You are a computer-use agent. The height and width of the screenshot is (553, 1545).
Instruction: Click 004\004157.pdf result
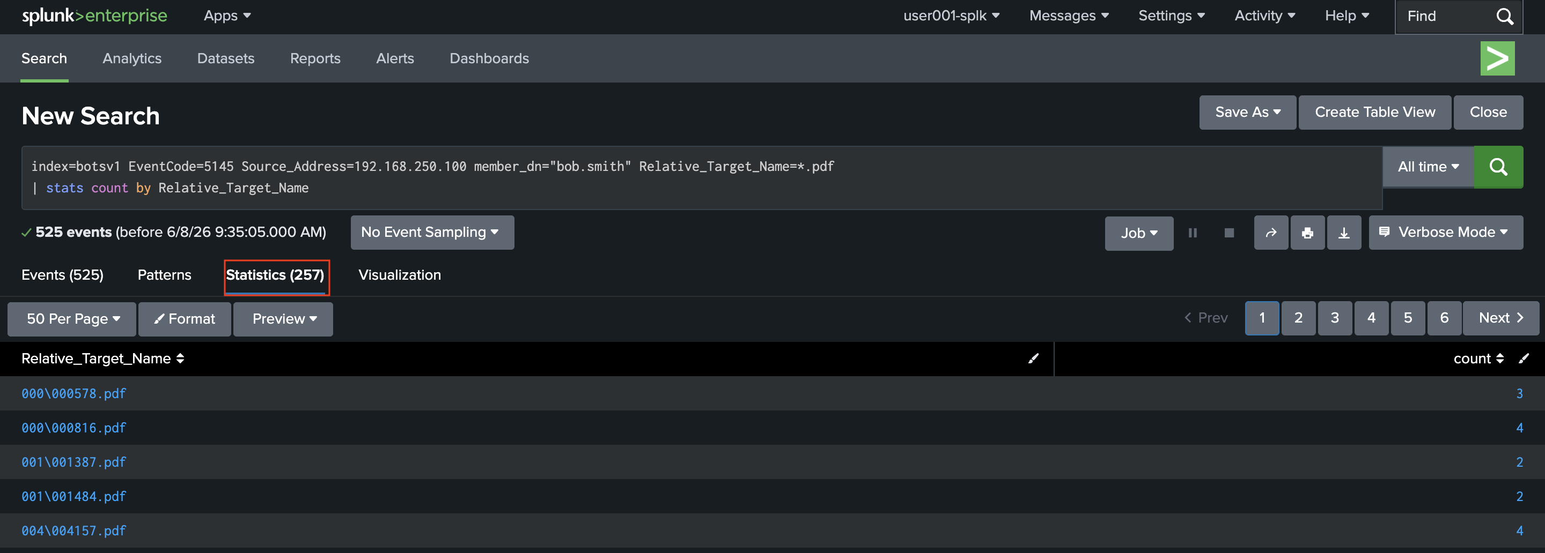(74, 530)
